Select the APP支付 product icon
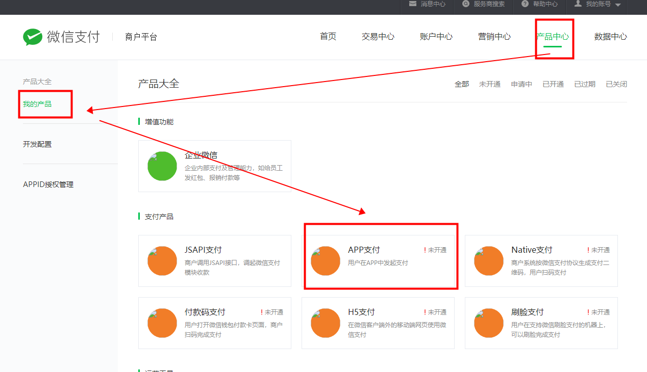This screenshot has width=647, height=372. (x=326, y=261)
